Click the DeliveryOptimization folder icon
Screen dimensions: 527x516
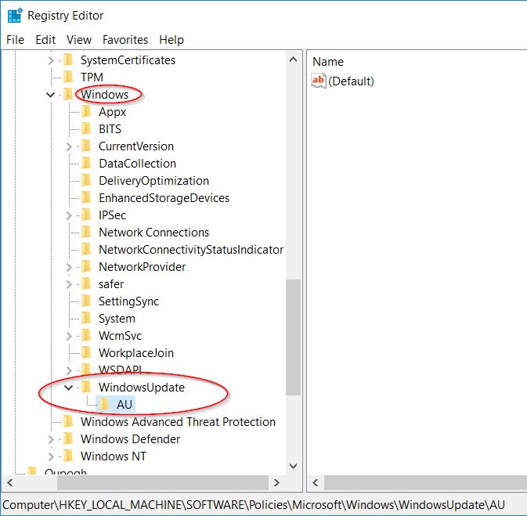tap(87, 180)
